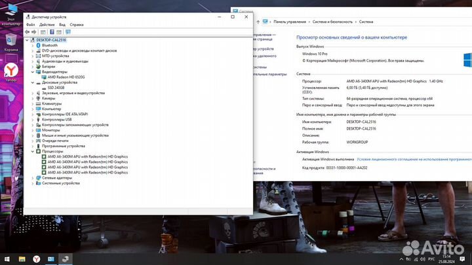Expand the Bluetooth category
This screenshot has width=472, height=265.
pyautogui.click(x=33, y=45)
